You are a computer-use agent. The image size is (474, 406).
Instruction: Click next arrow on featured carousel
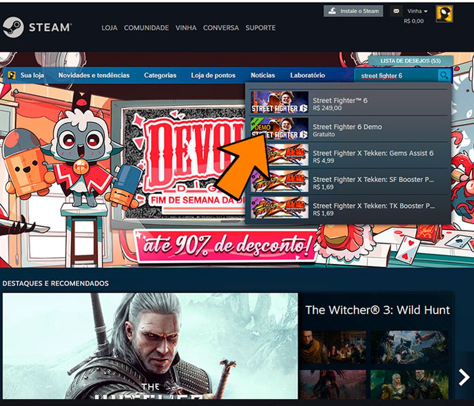(463, 377)
